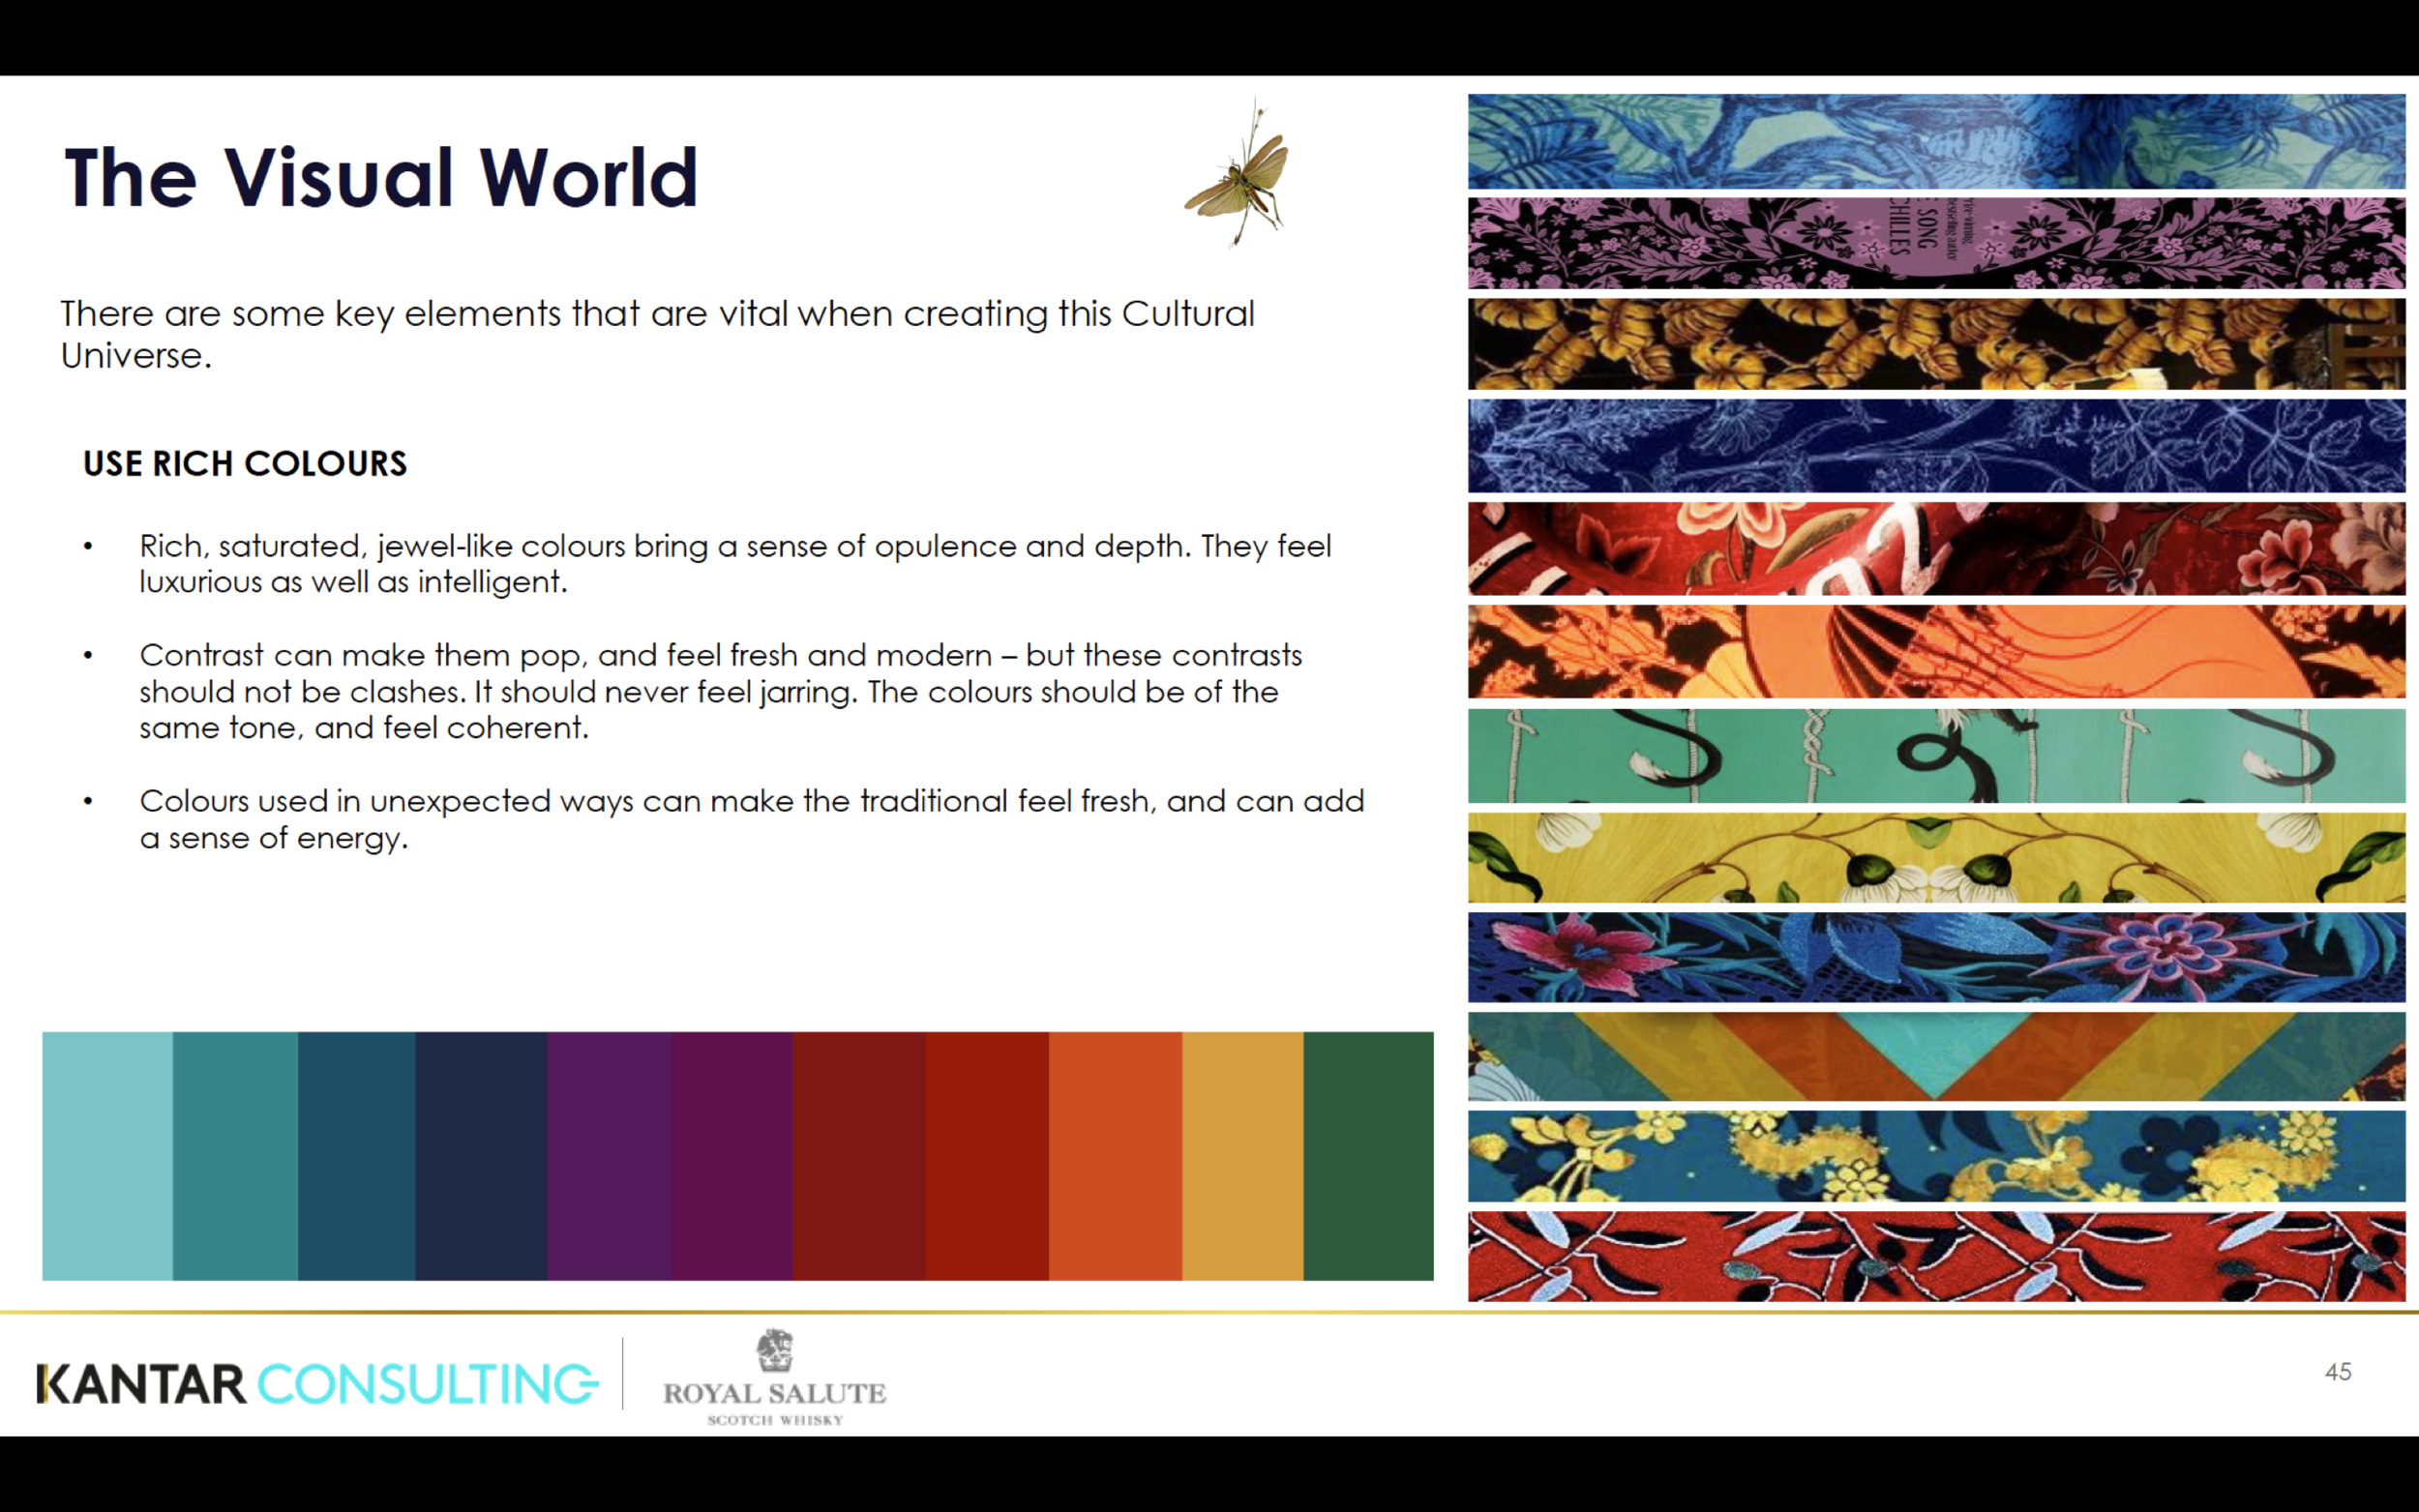Click the blue tropical leaf pattern strip
2419x1512 pixels.
point(1936,142)
